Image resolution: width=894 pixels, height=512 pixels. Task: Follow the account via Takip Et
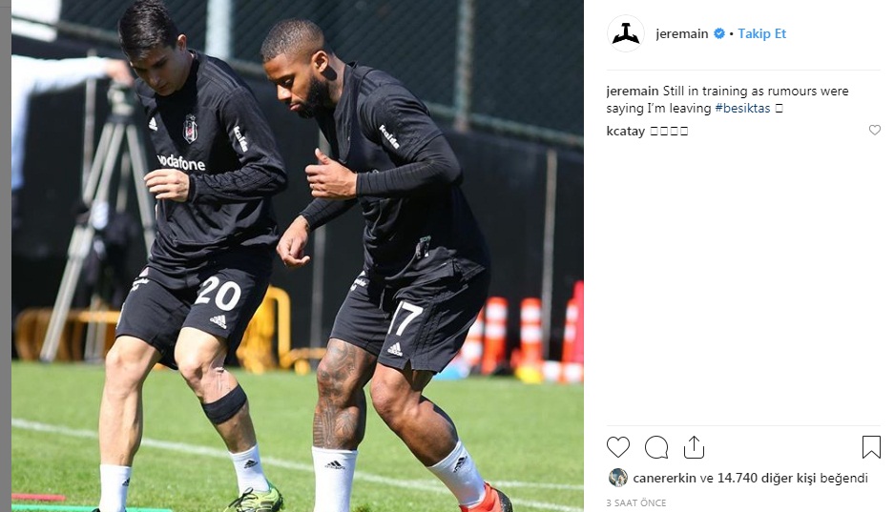click(x=761, y=33)
